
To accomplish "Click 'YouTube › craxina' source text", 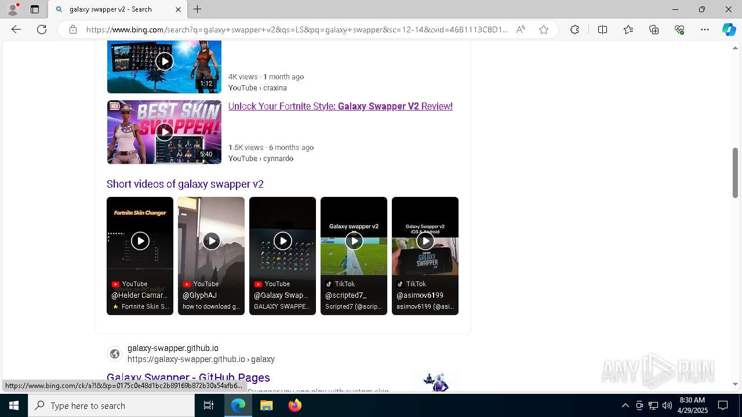I will click(257, 87).
